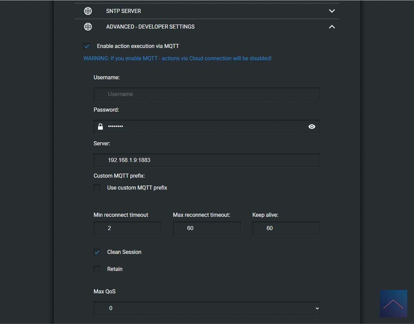The height and width of the screenshot is (324, 414).
Task: Click the lock icon in Password field
Action: [x=100, y=127]
